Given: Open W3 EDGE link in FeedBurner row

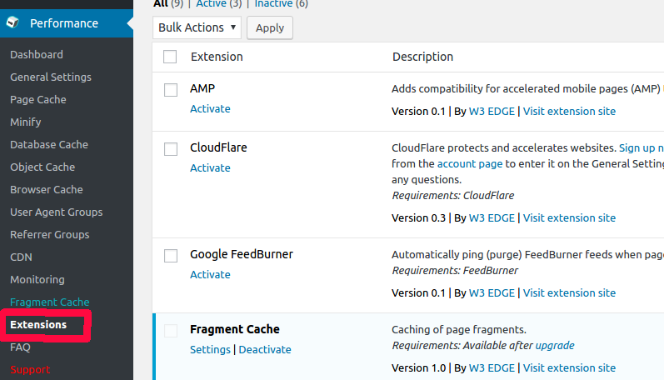Looking at the screenshot, I should [492, 293].
